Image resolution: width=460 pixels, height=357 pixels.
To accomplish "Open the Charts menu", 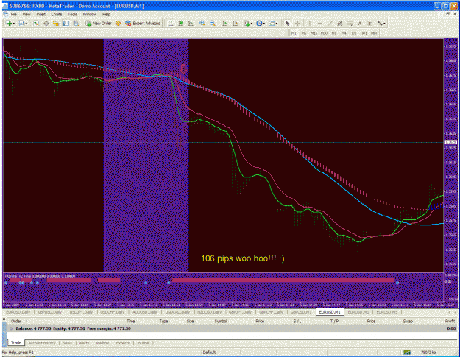I will tap(57, 14).
